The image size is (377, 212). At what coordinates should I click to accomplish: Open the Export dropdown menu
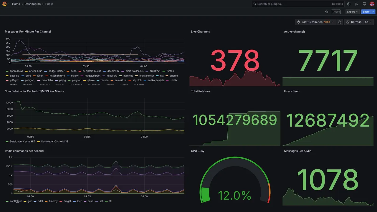(x=352, y=12)
